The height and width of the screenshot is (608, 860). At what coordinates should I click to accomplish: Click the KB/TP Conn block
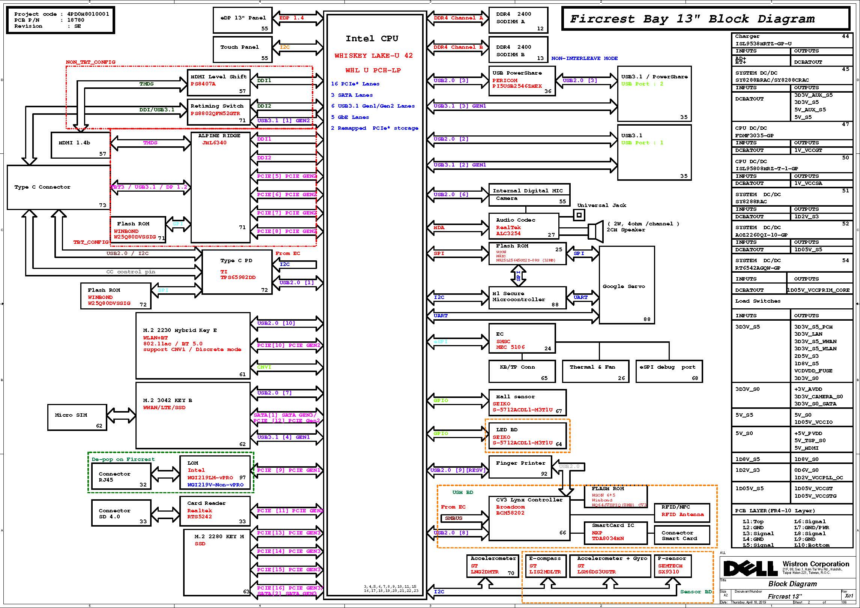click(522, 371)
